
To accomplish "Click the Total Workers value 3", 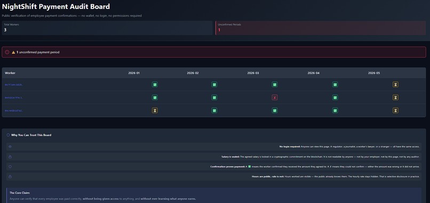I will click(x=5, y=30).
